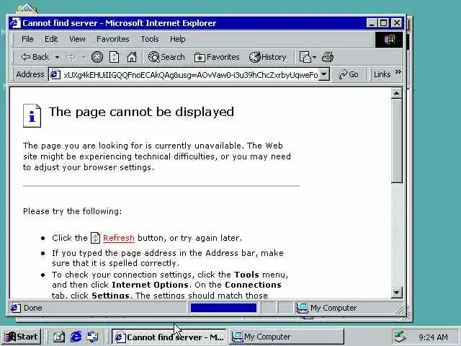Minimize the Internet Explorer window

click(x=372, y=23)
